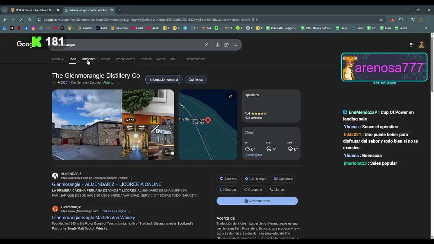Go to the Chrome home page icon
Screen dimensions: 434x244
[x=29, y=20]
